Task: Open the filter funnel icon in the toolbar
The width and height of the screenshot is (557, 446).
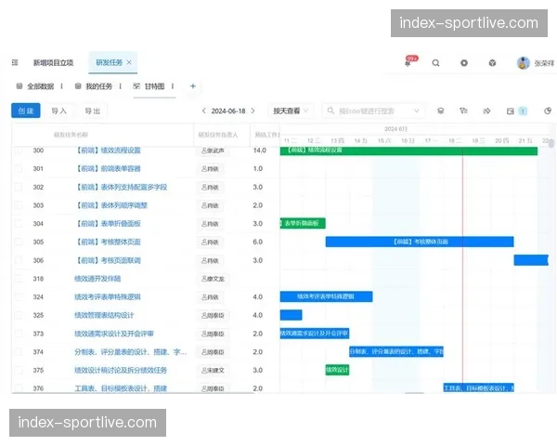Action: coord(463,111)
